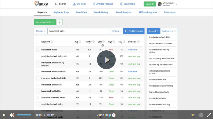Viewport: 213px width, 119px height.
Task: Switch to the Alphabet Soup tab
Action: point(61,12)
